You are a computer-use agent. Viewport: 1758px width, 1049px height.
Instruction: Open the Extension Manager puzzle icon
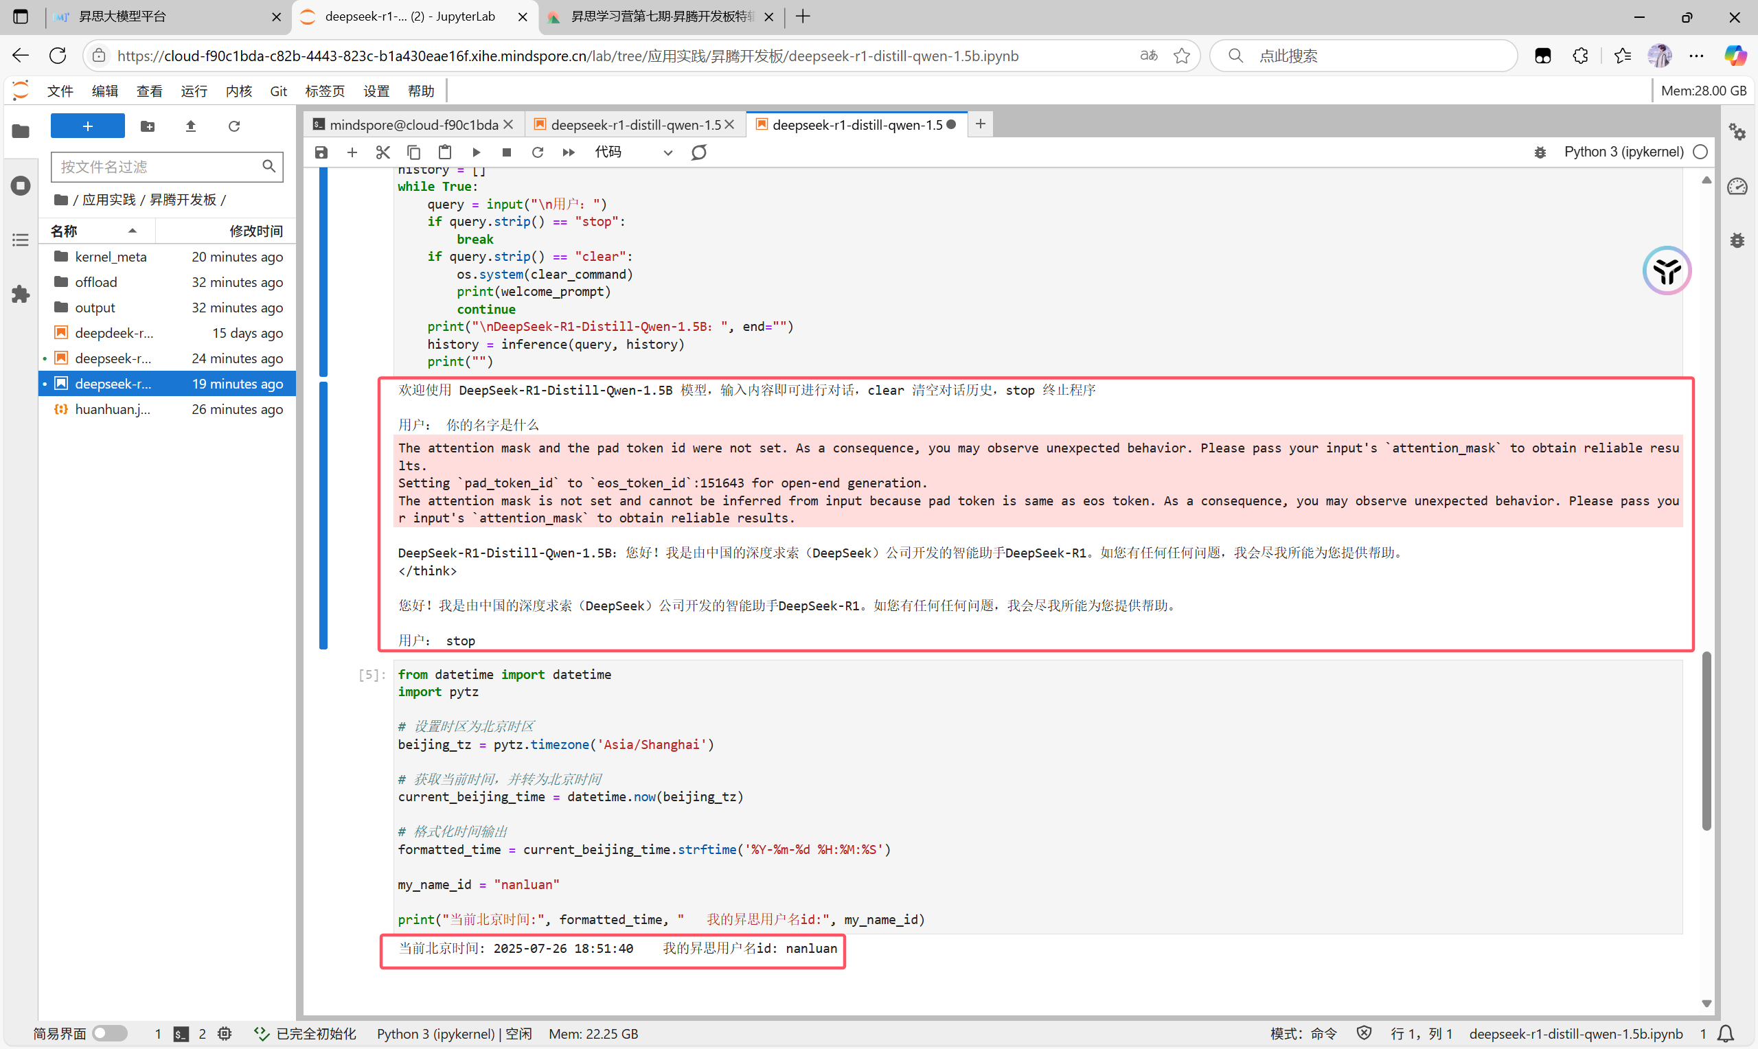(x=21, y=294)
